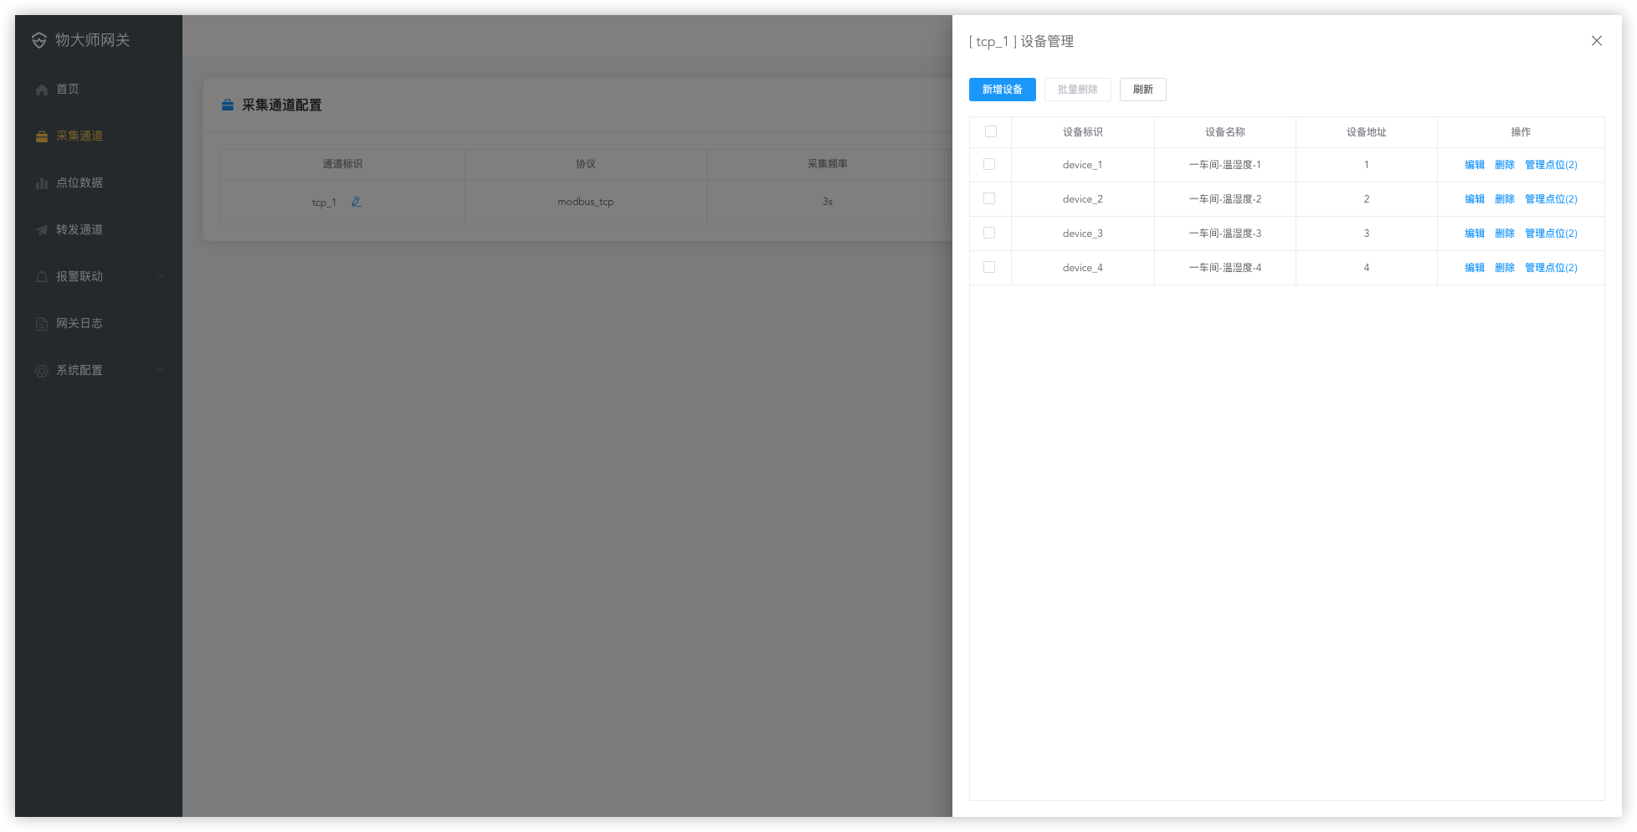Click the document icon beside 网关日志
The height and width of the screenshot is (832, 1637).
point(42,324)
